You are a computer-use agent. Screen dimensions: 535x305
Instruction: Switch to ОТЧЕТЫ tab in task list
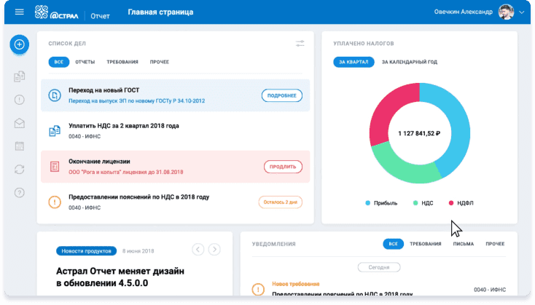point(85,62)
